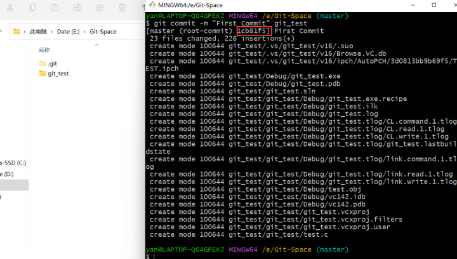Toggle sort arrow above the 名称 column
Screen dimensions: 457x259
pyautogui.click(x=96, y=44)
